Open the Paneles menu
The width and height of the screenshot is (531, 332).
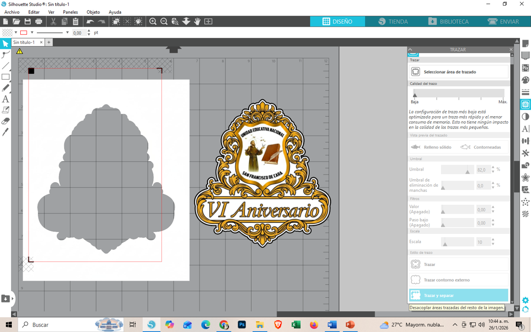pos(71,12)
